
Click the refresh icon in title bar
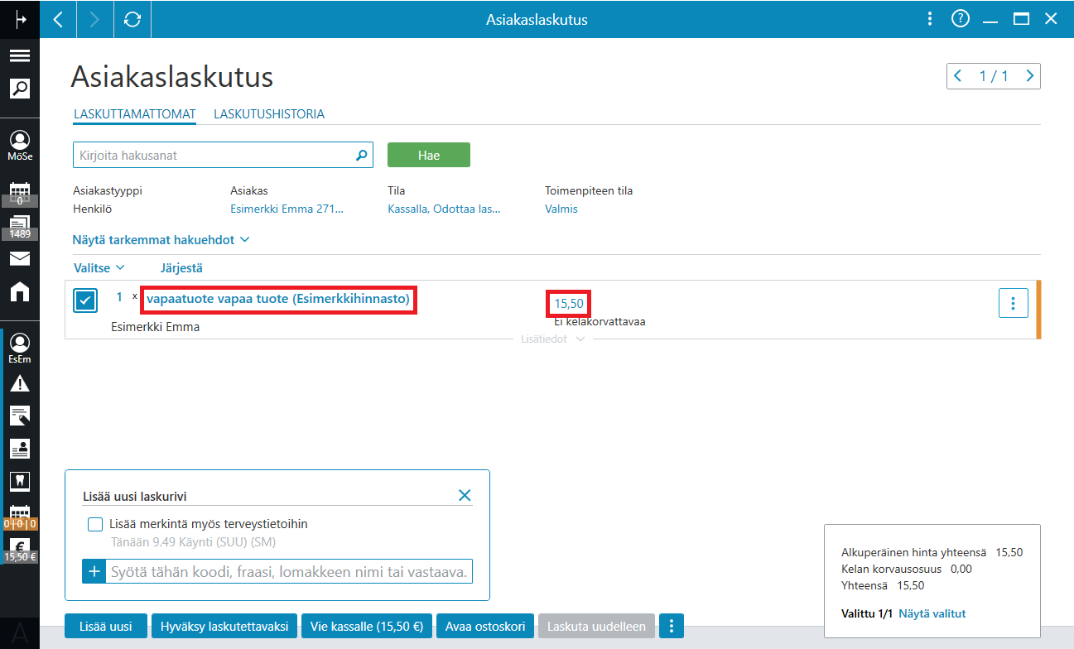point(132,19)
